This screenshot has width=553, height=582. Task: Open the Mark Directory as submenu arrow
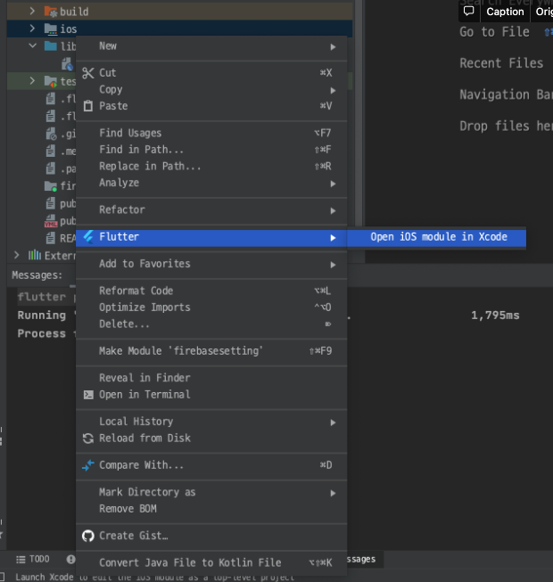coord(333,493)
